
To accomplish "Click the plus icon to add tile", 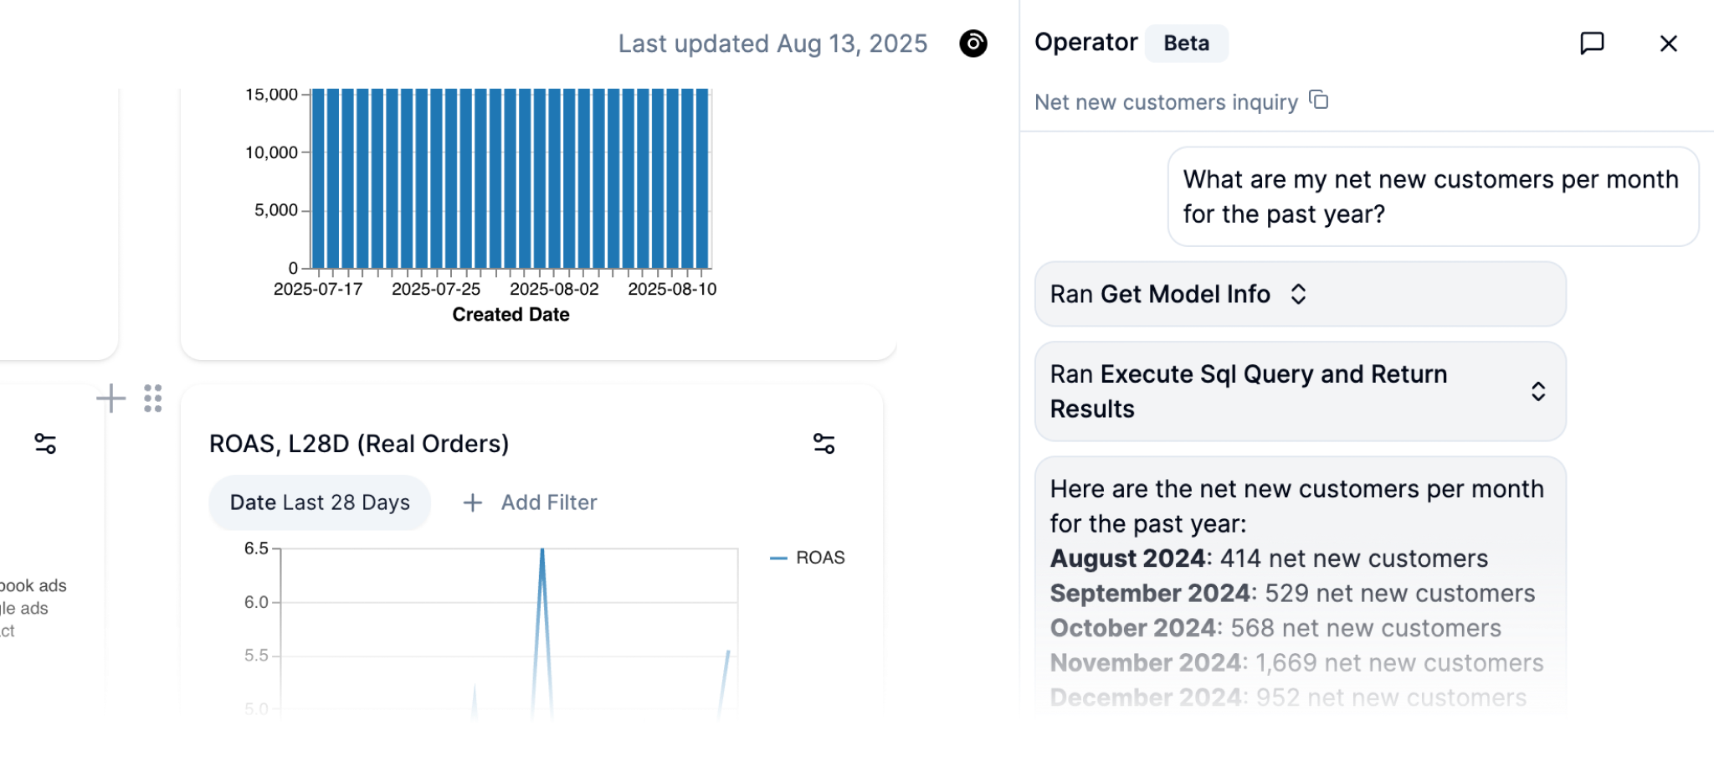I will point(110,399).
